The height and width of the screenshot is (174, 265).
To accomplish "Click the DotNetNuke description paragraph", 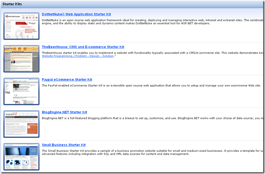I will [x=152, y=22].
